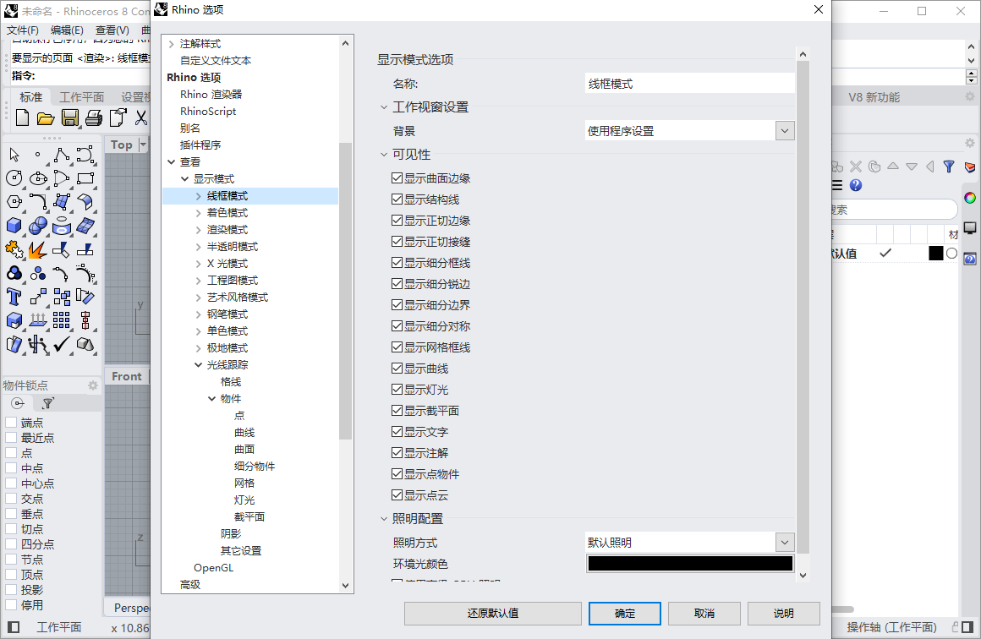Open the 背景 dropdown list
This screenshot has width=981, height=639.
coord(785,131)
